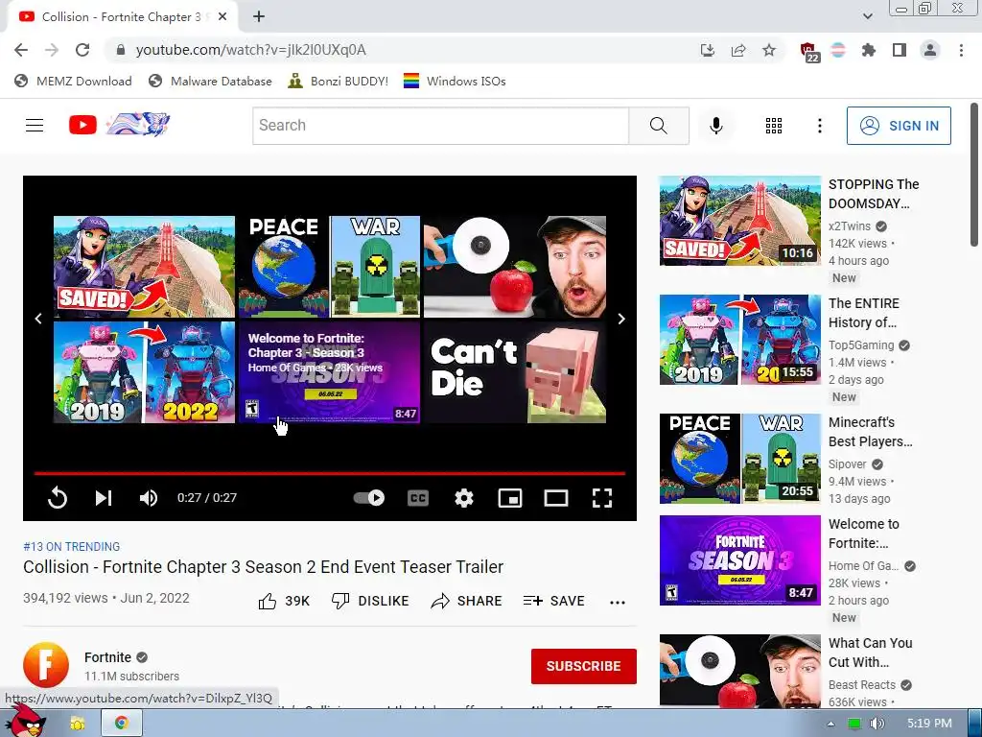Toggle theater mode
The height and width of the screenshot is (737, 982).
[x=555, y=498]
